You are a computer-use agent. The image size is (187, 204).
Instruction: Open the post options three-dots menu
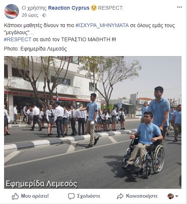(x=180, y=7)
